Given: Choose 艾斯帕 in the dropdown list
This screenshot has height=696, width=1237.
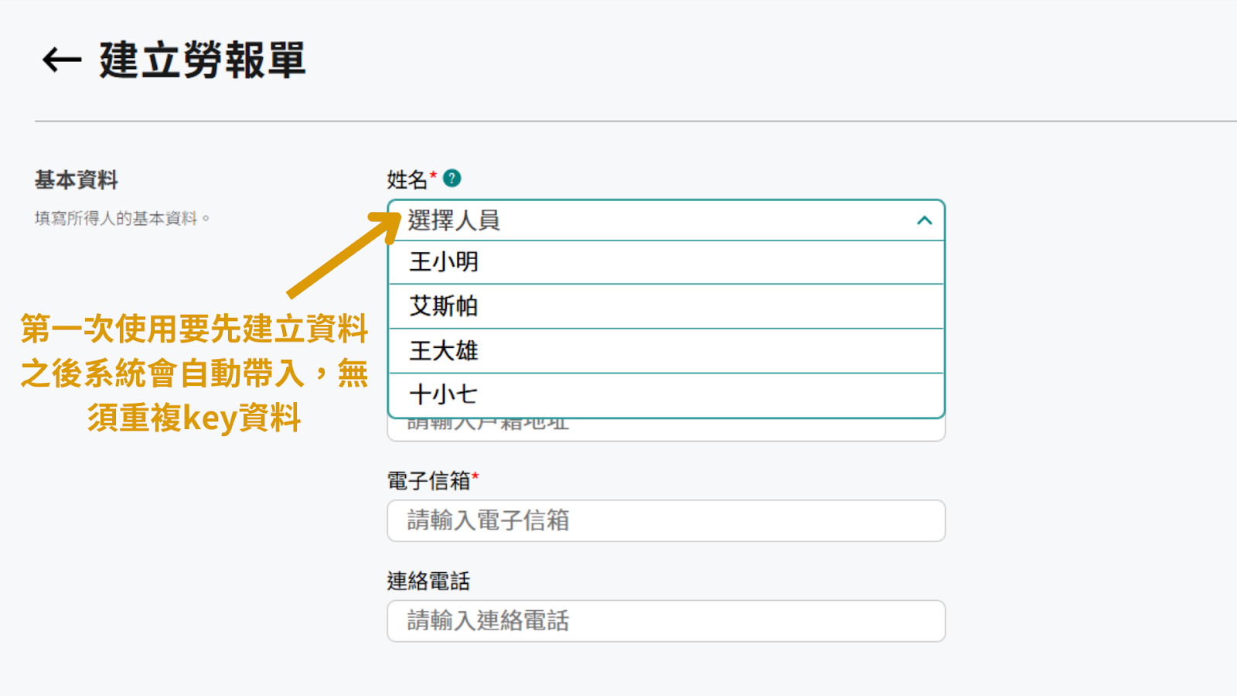Looking at the screenshot, I should coord(666,306).
